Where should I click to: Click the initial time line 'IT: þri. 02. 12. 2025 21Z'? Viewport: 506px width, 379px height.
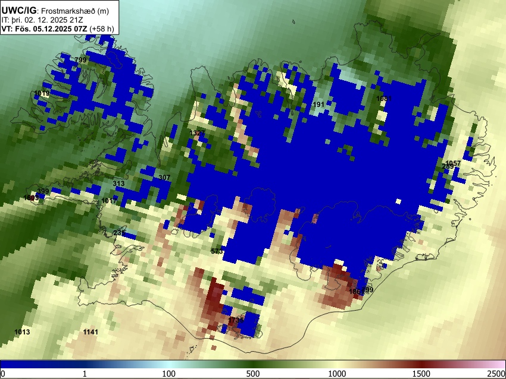point(42,20)
